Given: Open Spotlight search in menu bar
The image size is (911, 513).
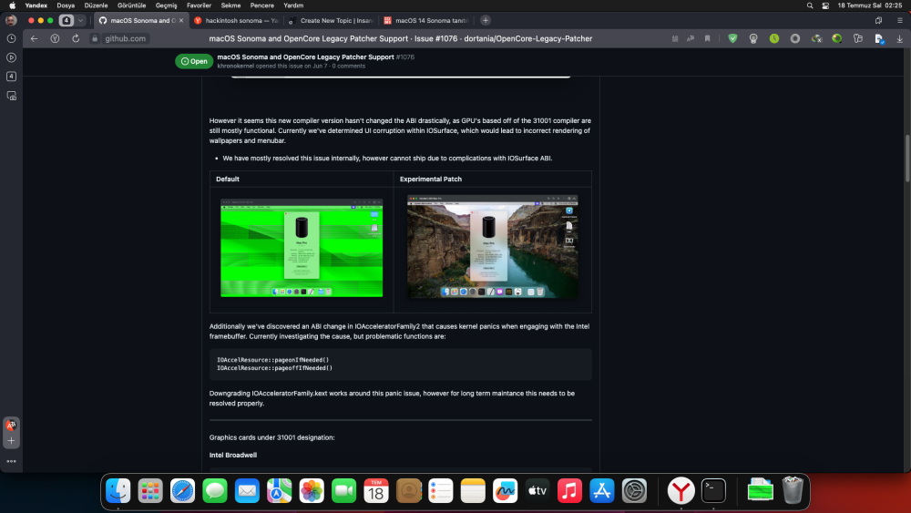Looking at the screenshot, I should [810, 5].
